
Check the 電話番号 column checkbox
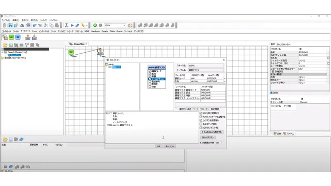150,82
